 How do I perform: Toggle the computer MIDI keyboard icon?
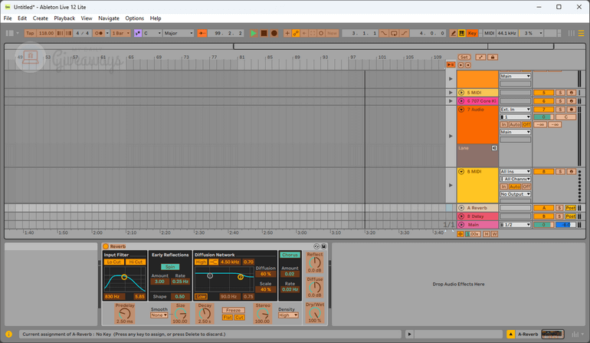click(462, 33)
